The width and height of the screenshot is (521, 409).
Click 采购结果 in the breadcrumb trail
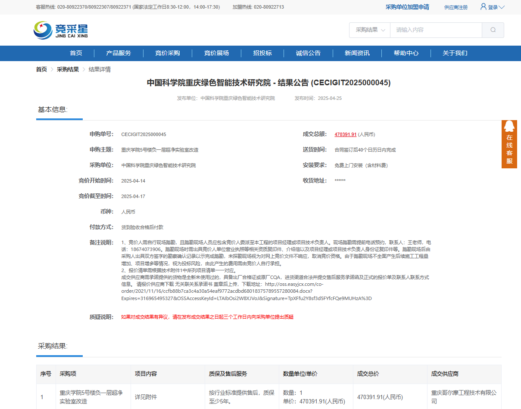[67, 69]
